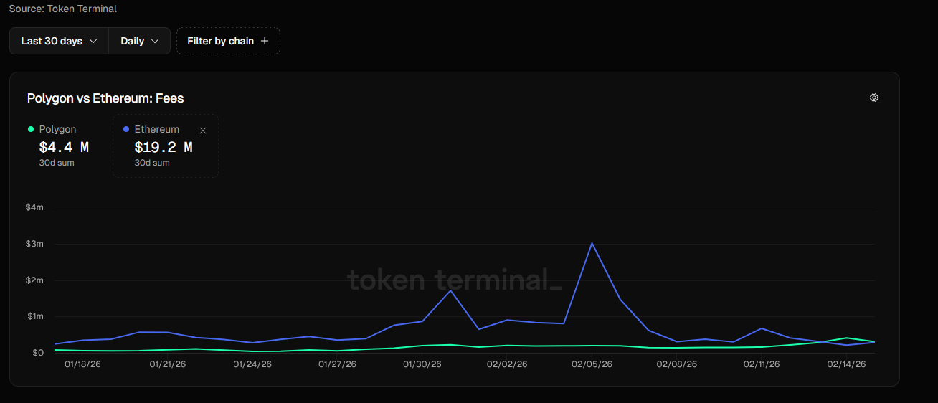Click Ethereum peak near 02/05/26

pyautogui.click(x=592, y=243)
